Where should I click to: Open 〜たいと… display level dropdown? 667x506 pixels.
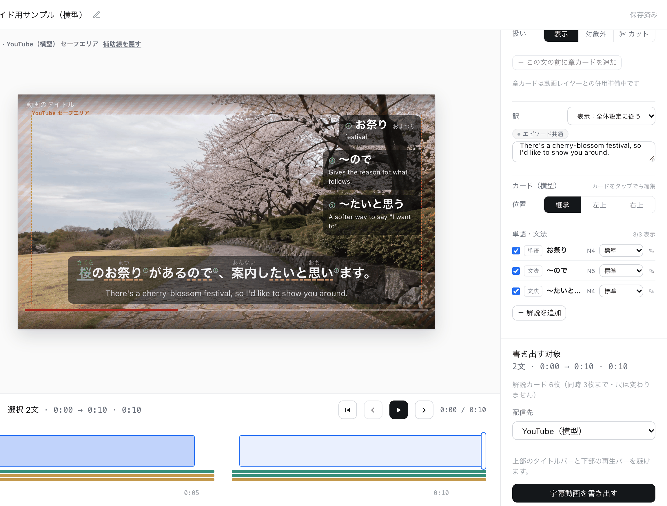621,291
